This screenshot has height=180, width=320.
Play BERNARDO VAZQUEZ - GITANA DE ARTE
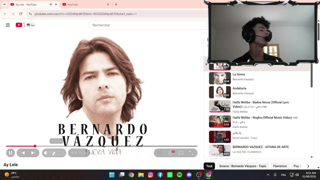[x=261, y=147]
